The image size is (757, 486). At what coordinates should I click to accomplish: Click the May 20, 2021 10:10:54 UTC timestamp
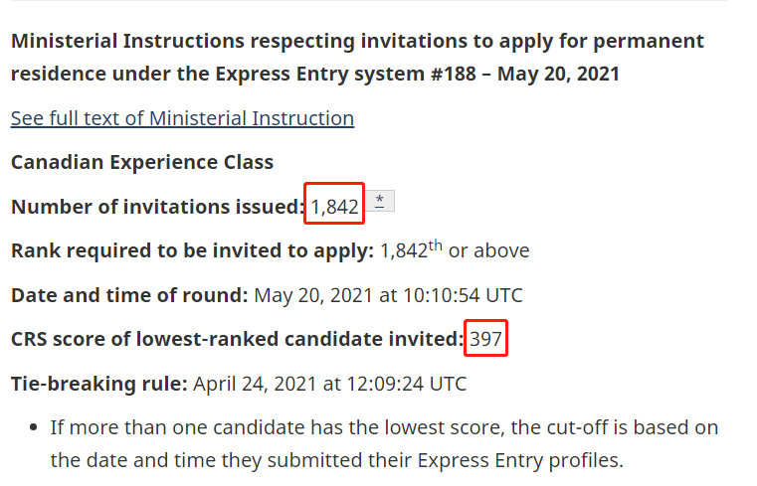[x=388, y=295]
